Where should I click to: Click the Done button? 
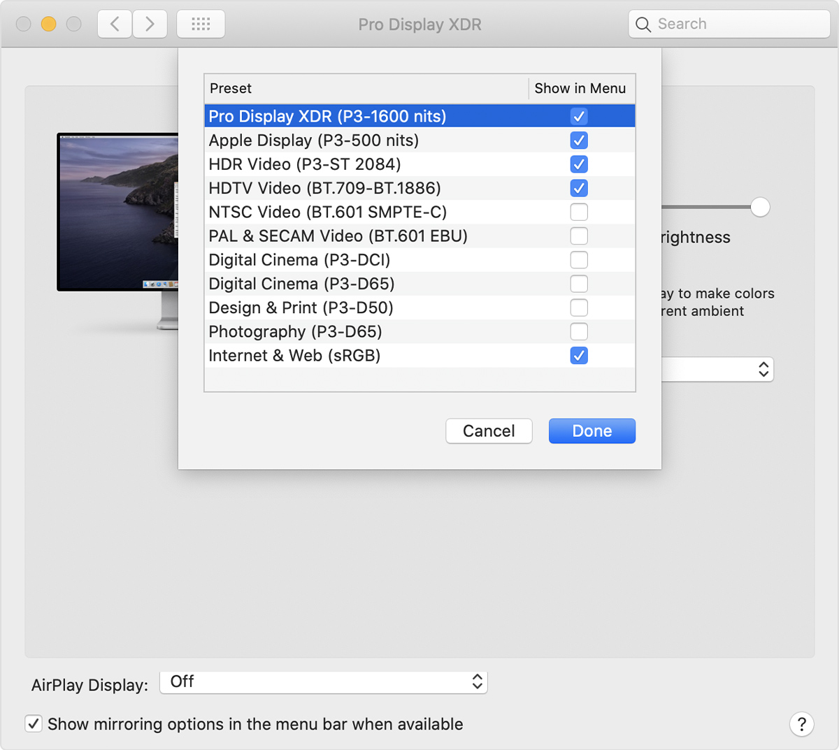point(591,431)
